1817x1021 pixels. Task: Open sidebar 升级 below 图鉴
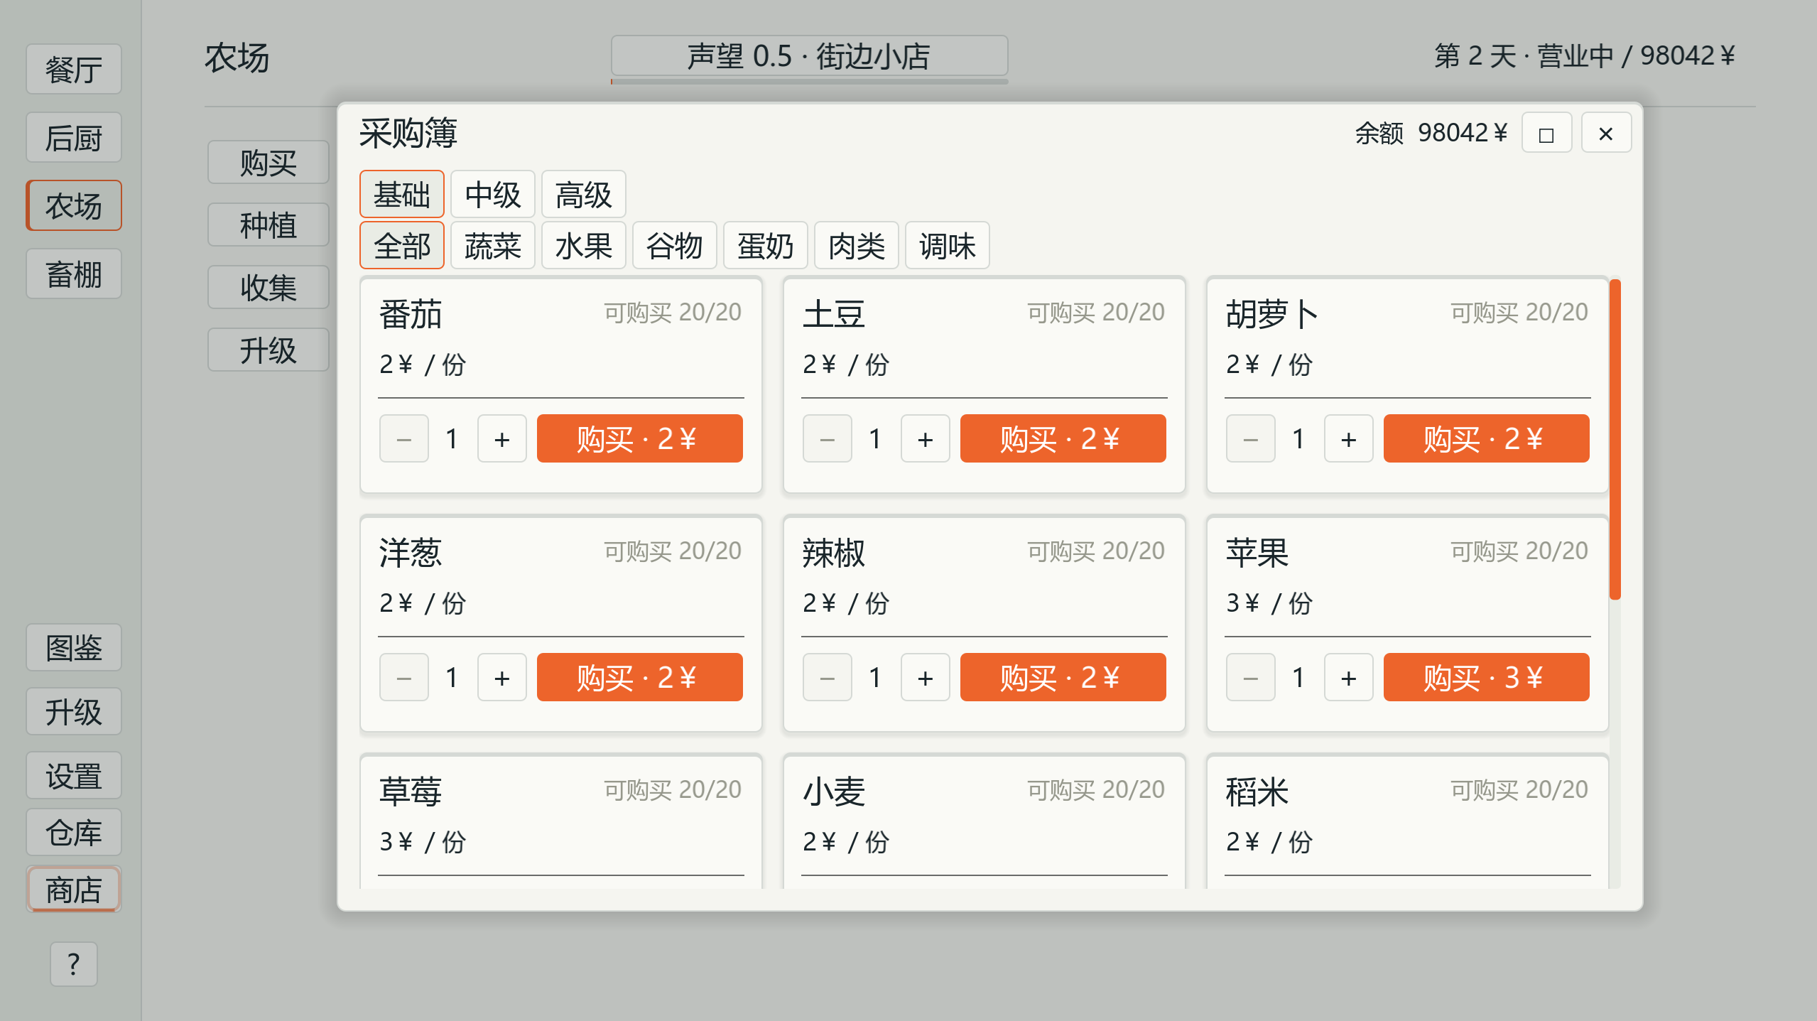pyautogui.click(x=74, y=711)
